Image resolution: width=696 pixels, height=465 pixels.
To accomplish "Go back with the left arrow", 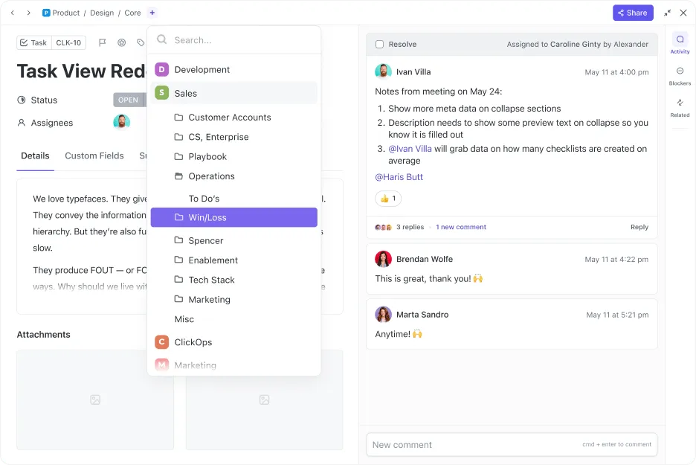I will 13,13.
